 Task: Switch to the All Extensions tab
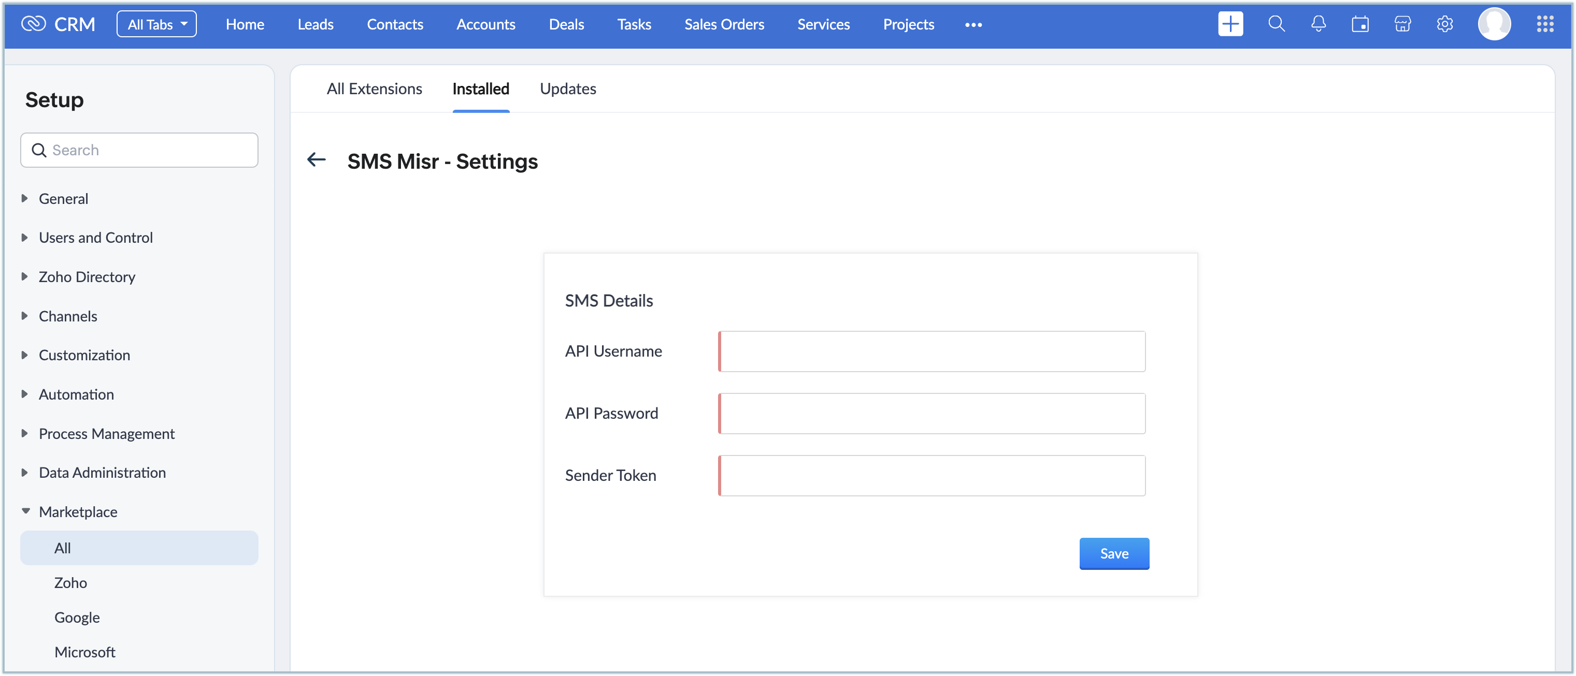click(374, 89)
